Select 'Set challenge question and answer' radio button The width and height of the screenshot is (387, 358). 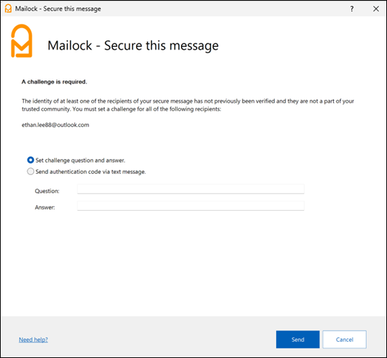(30, 160)
